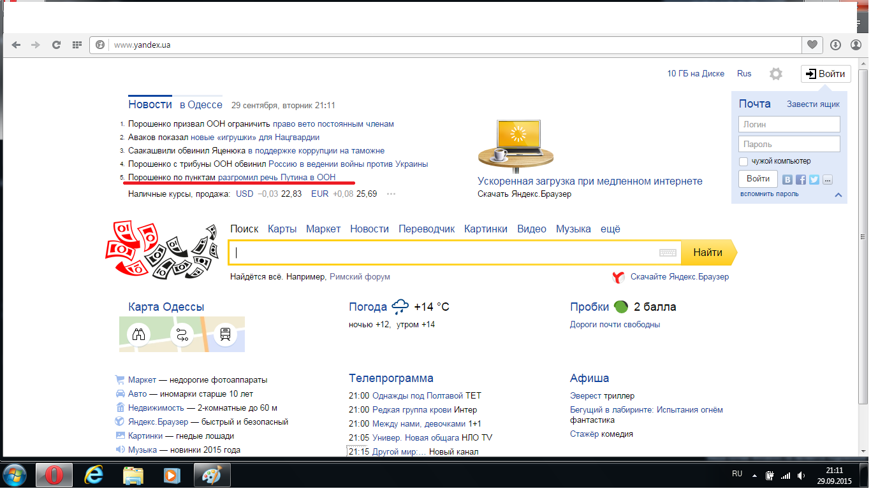The image size is (871, 489).
Task: Click the green traffic status indicator
Action: point(621,307)
